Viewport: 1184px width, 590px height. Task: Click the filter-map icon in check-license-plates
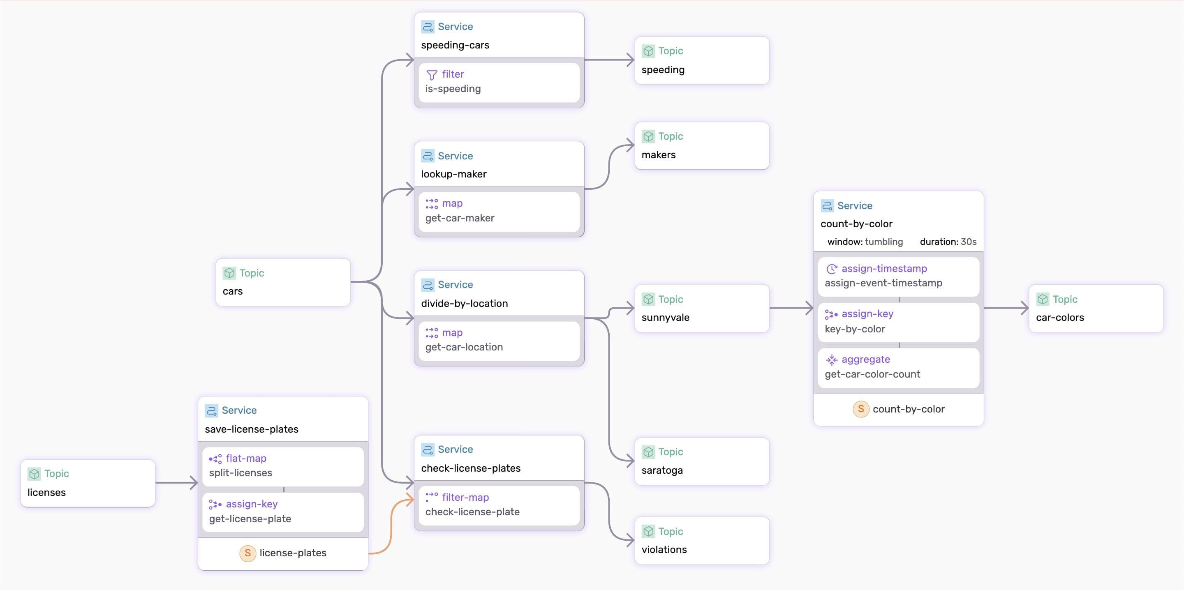(x=431, y=497)
